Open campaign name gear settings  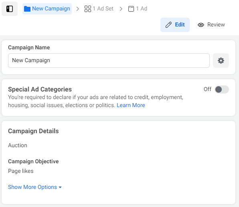(221, 61)
